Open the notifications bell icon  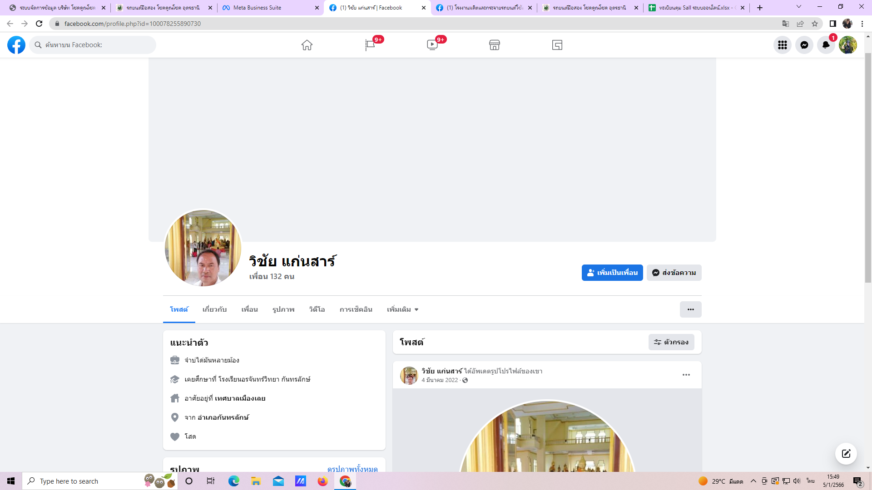pos(826,45)
